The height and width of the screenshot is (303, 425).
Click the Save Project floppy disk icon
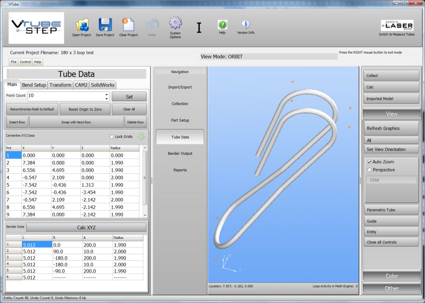pos(105,25)
